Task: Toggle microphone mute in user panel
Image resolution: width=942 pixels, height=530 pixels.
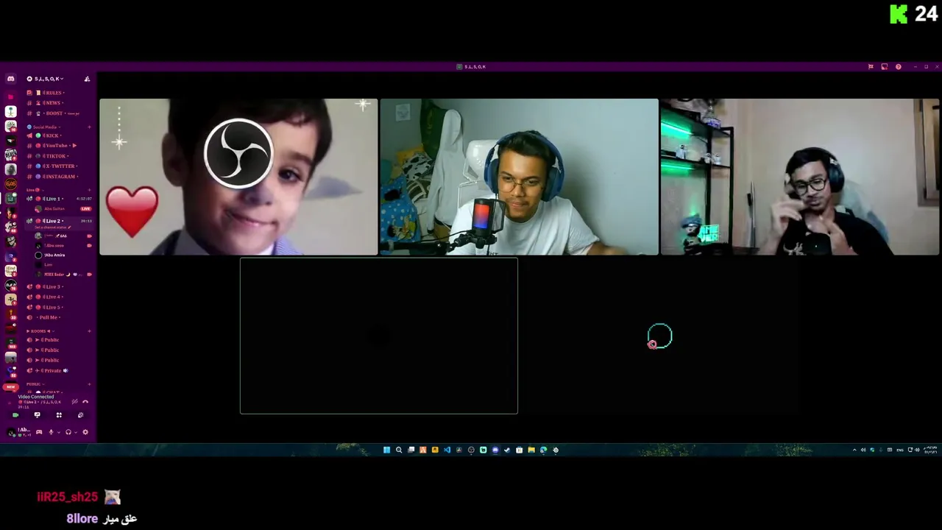Action: (51, 432)
